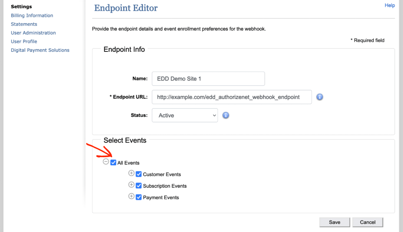Disable the Customer Events checkbox

coord(138,174)
